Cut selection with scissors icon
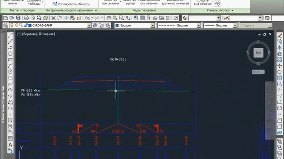The width and height of the screenshot is (284, 159). click(x=53, y=18)
